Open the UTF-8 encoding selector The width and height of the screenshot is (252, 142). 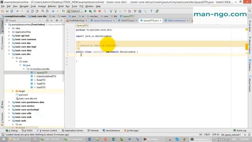216,135
